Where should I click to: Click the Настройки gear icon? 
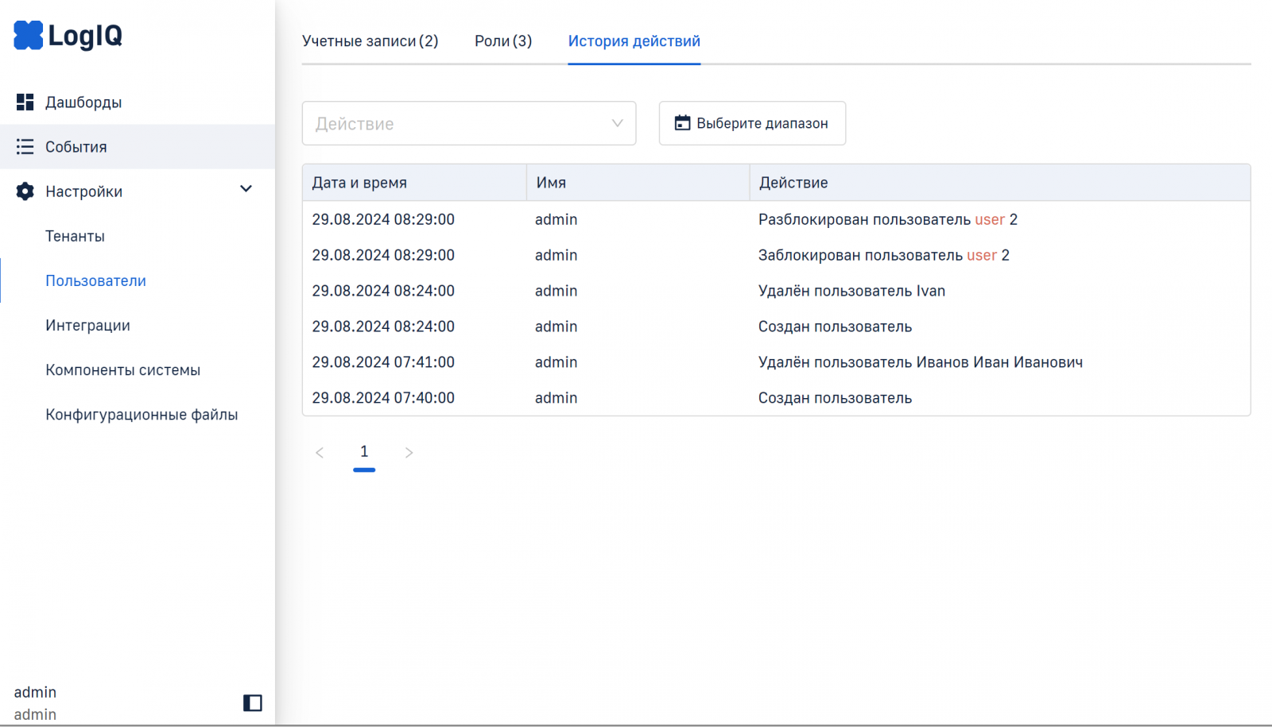point(25,191)
